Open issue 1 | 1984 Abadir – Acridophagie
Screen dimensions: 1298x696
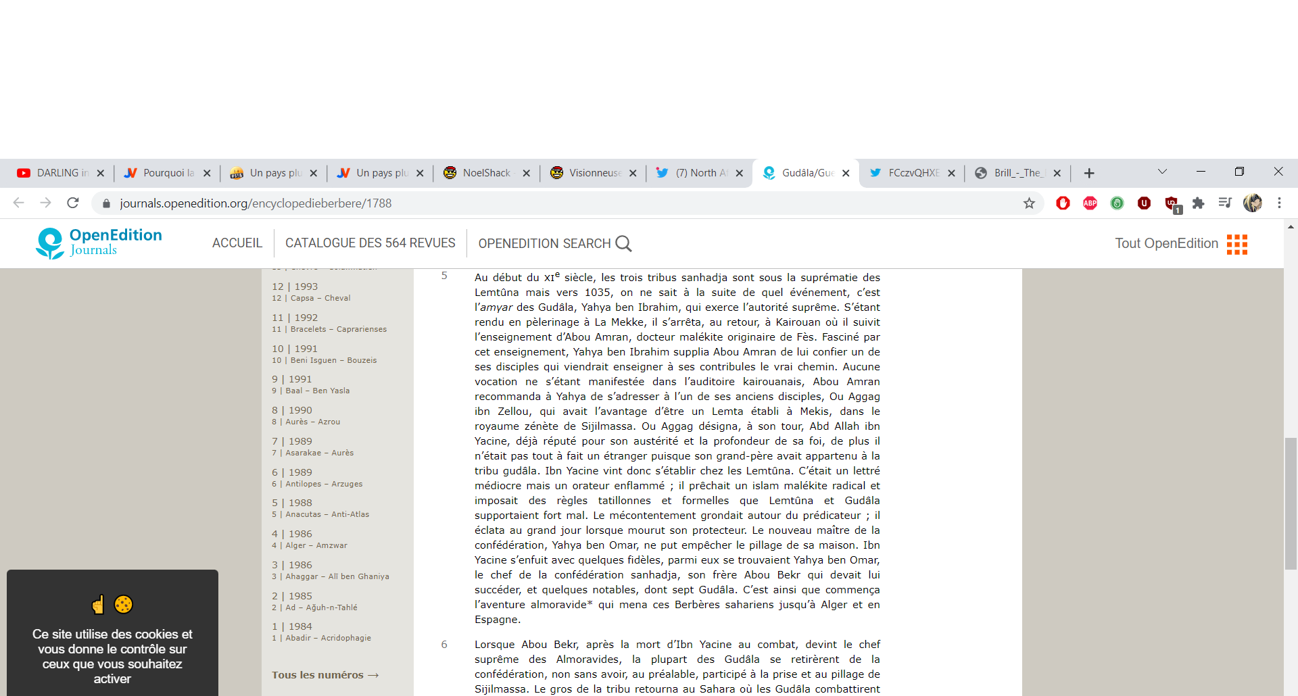tap(321, 632)
